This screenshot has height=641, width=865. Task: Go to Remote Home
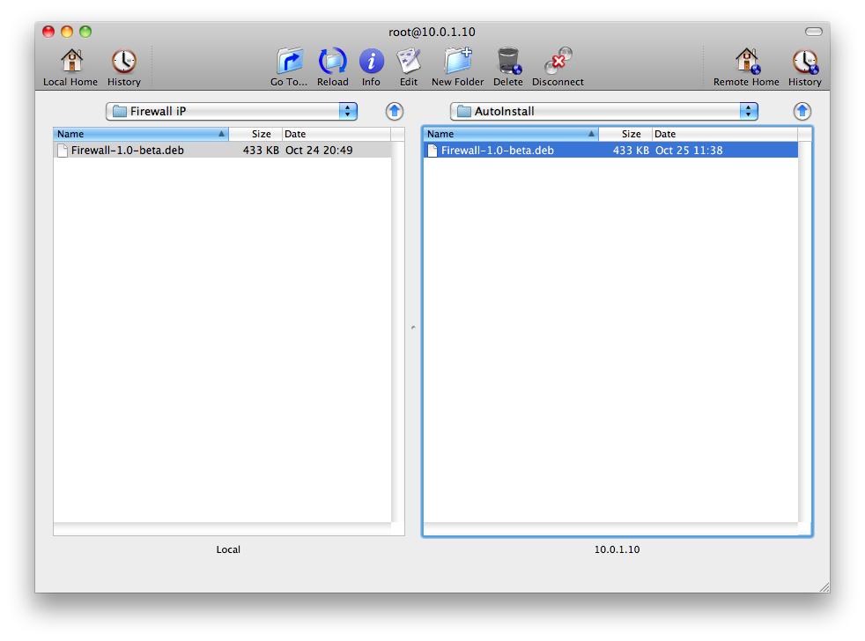pos(746,62)
